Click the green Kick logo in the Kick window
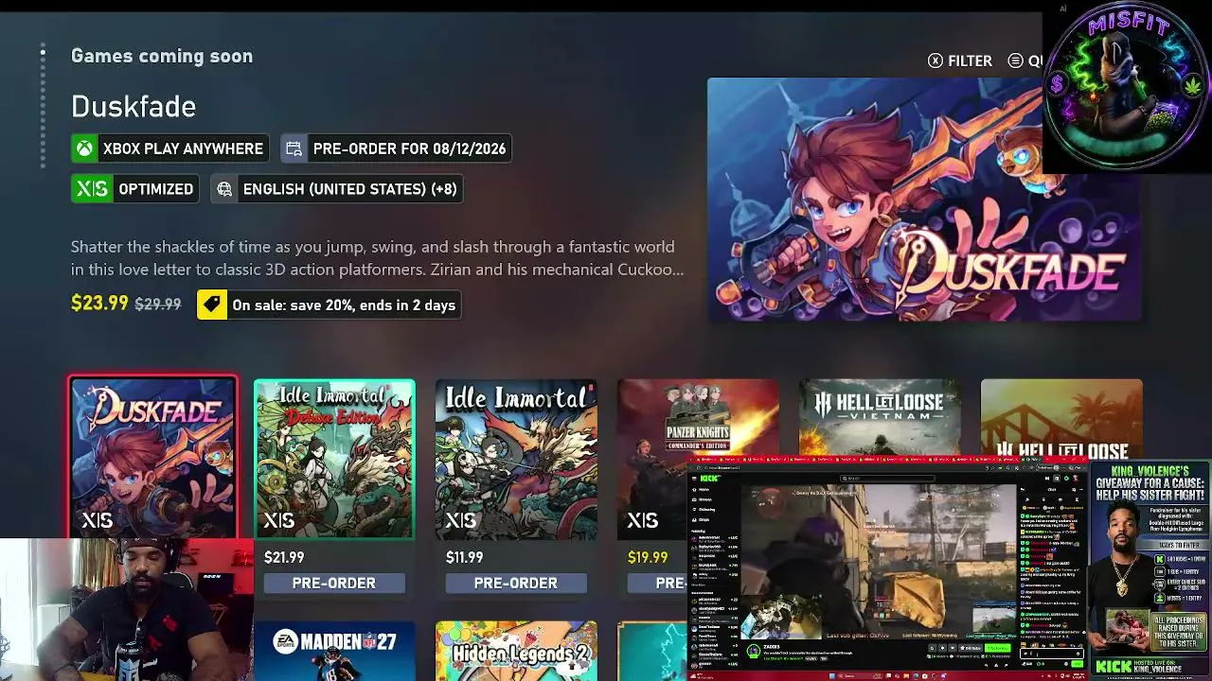This screenshot has height=681, width=1212. 709,479
